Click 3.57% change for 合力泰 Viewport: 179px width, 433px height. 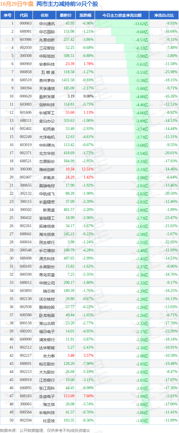(89, 356)
